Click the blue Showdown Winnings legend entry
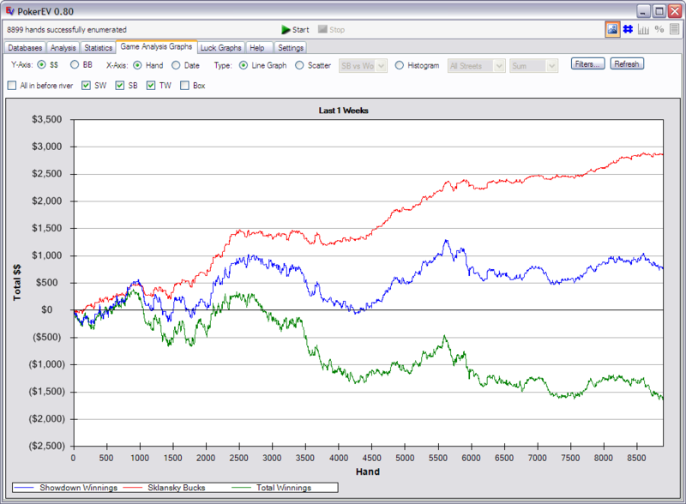Image resolution: width=686 pixels, height=504 pixels. tap(66, 488)
